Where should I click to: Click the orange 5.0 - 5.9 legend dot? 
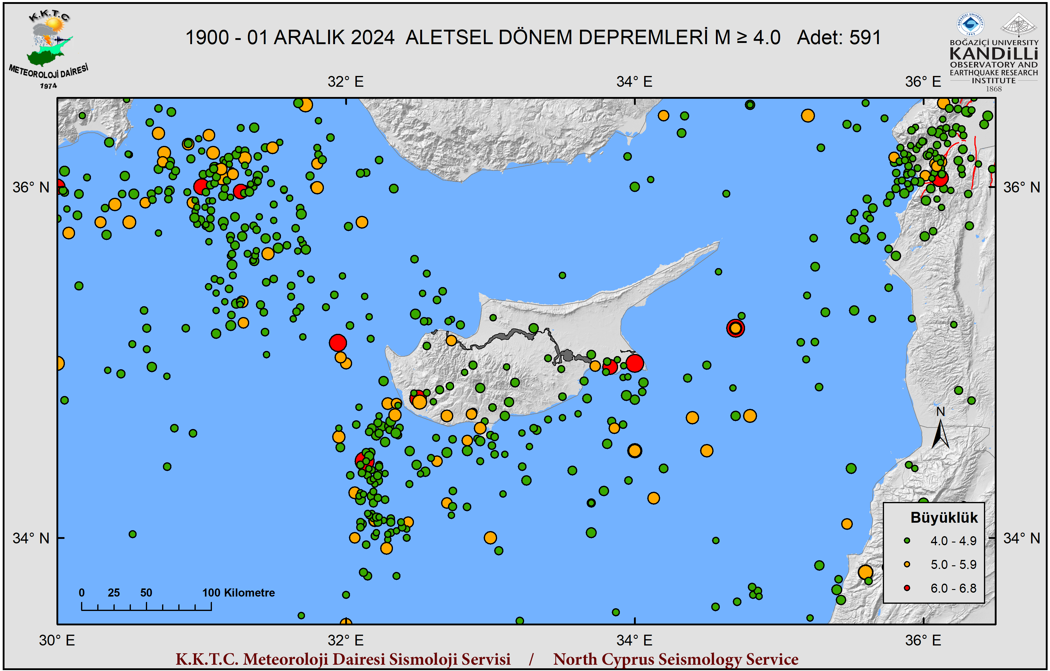pos(907,564)
